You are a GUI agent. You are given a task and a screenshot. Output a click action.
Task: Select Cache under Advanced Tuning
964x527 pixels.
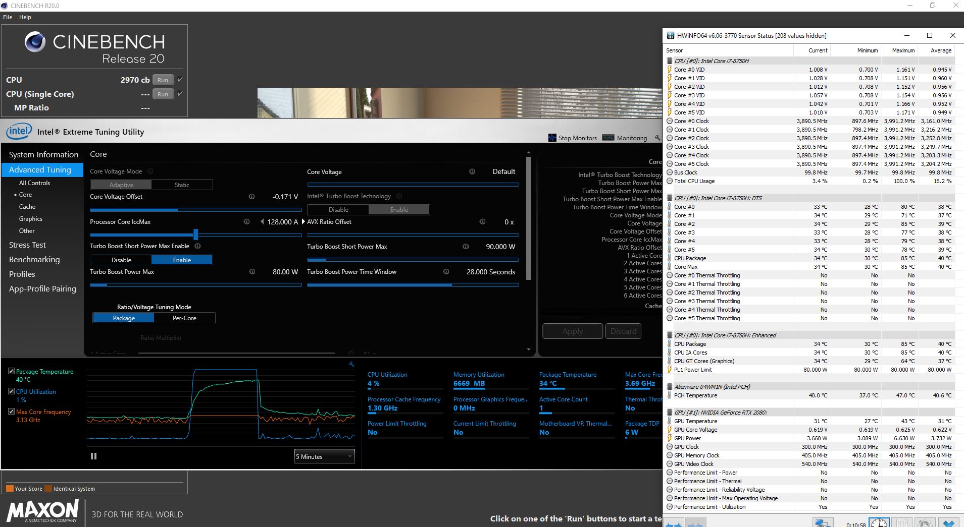coord(27,207)
